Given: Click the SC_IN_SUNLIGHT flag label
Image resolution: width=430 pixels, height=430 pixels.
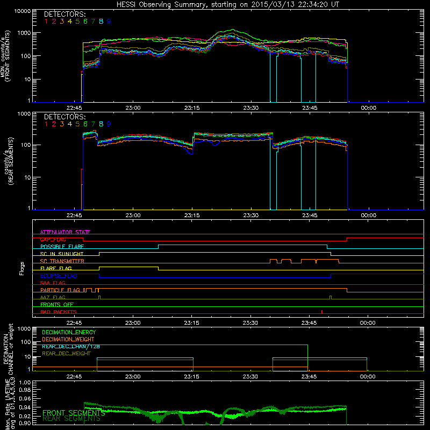Looking at the screenshot, I should pos(62,254).
